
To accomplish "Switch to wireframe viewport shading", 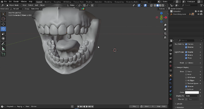I will click(x=155, y=5).
